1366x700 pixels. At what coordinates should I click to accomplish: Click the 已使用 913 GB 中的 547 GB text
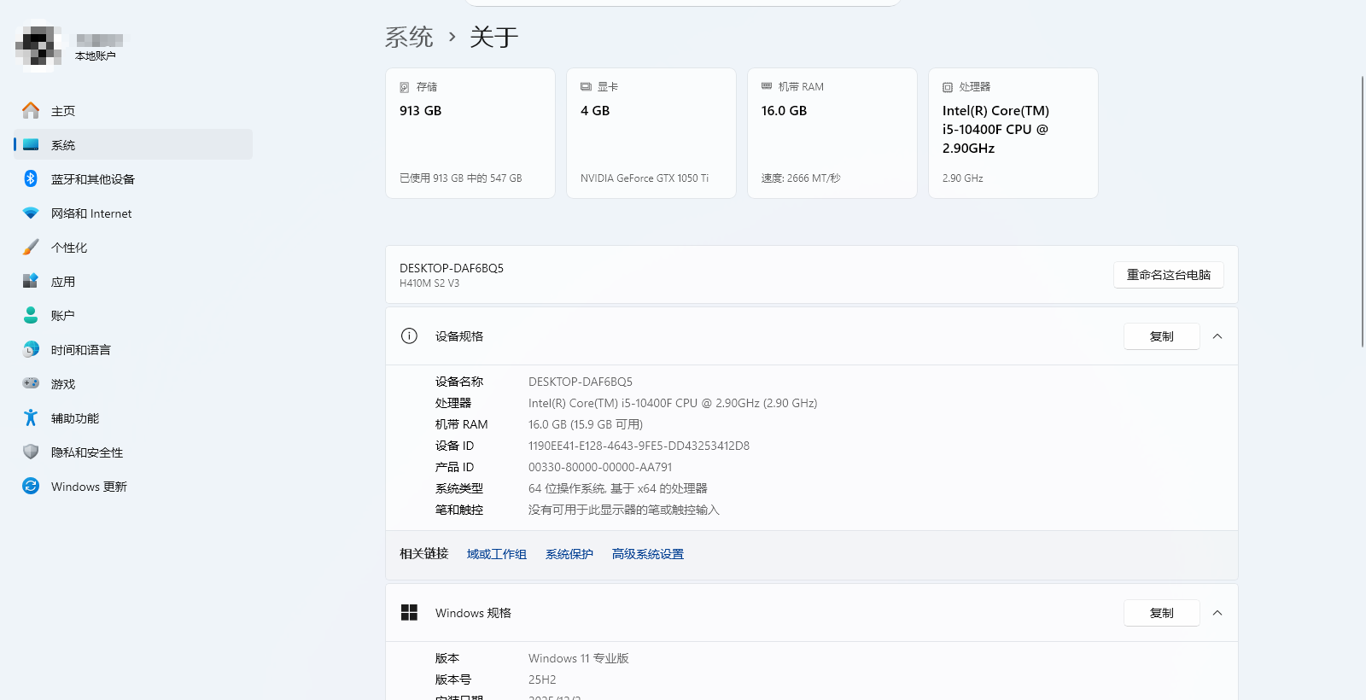click(461, 178)
